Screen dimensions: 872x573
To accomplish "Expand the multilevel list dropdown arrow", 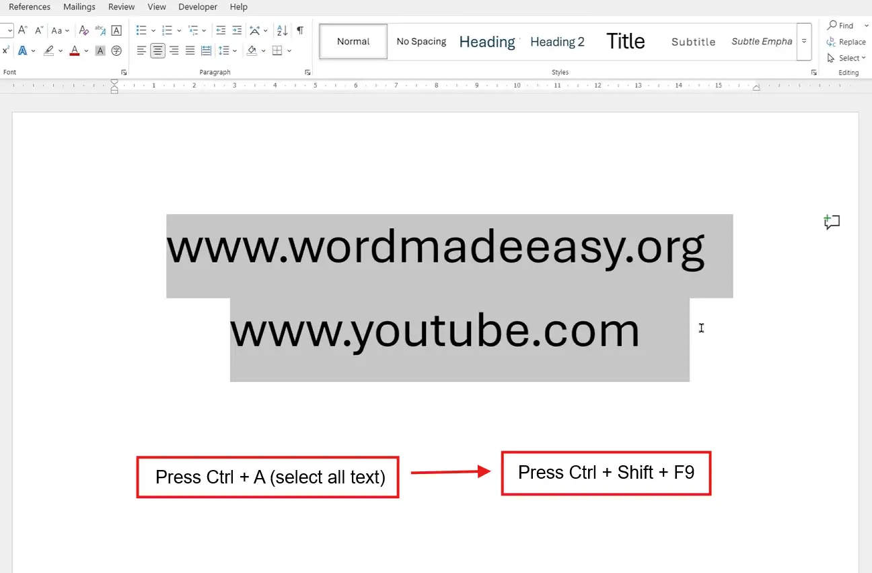I will tap(204, 30).
